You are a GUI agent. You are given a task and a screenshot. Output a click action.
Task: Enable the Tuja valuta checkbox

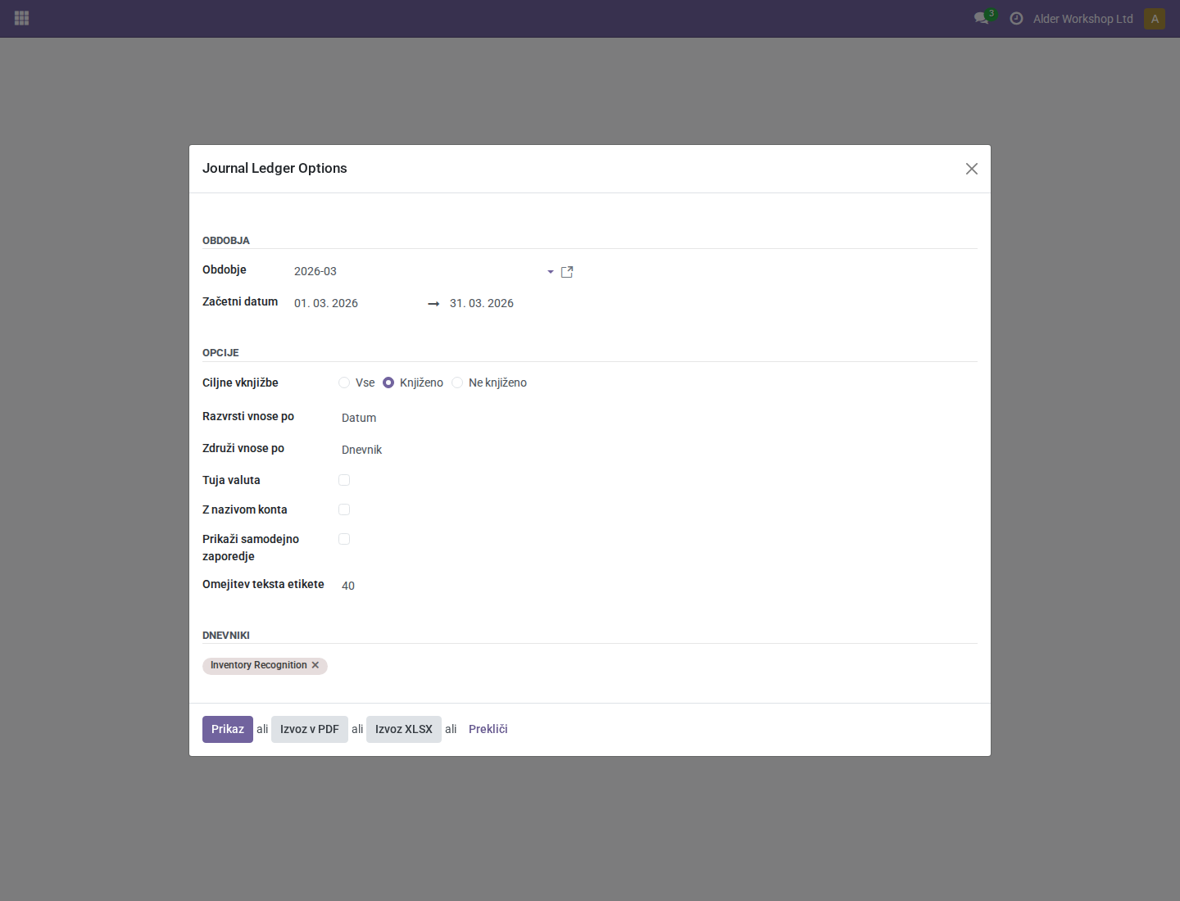point(344,480)
